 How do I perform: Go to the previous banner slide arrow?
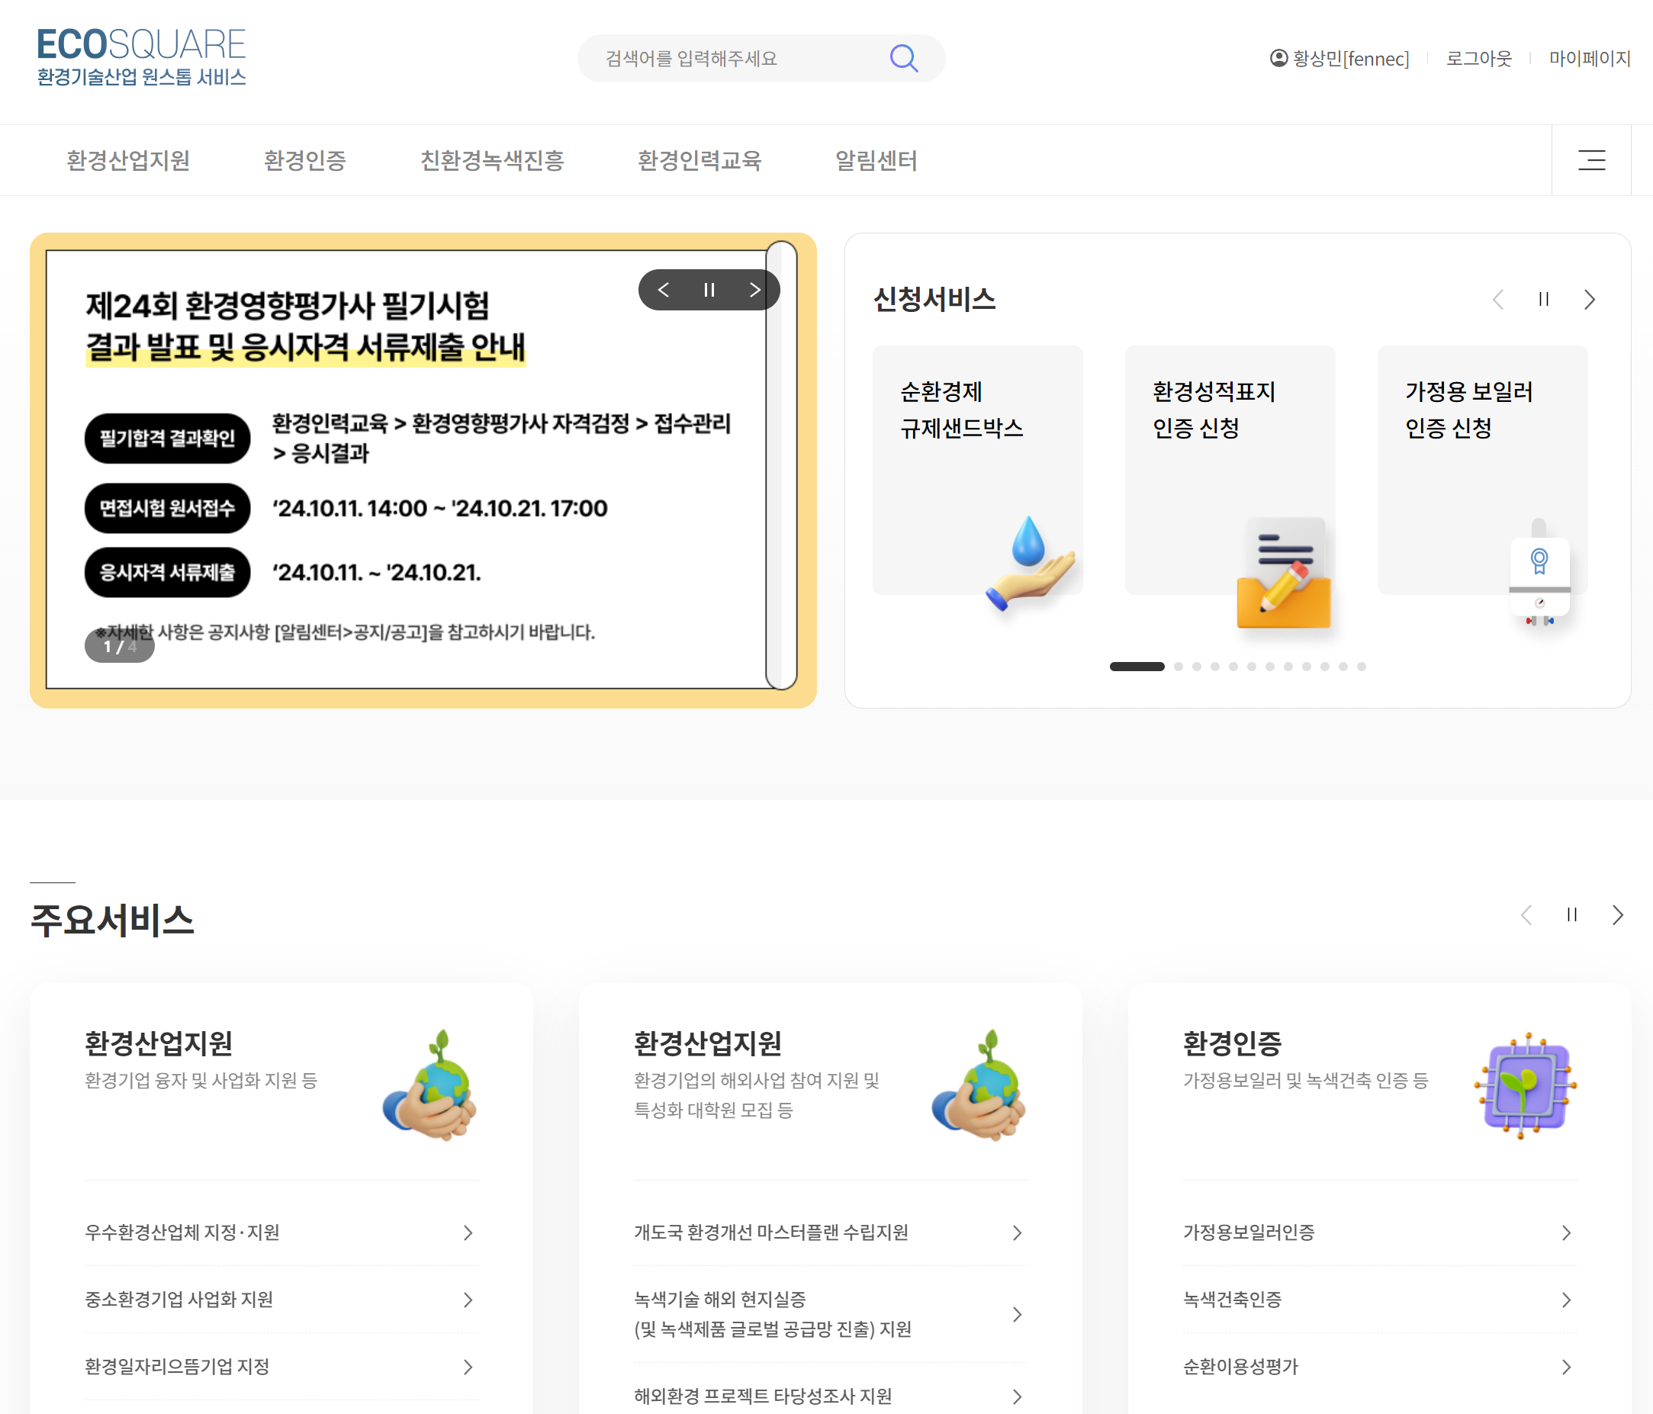point(664,290)
